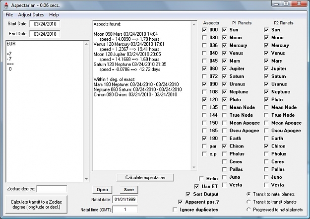
Task: Click the Zodiac degree input field
Action: click(52, 189)
